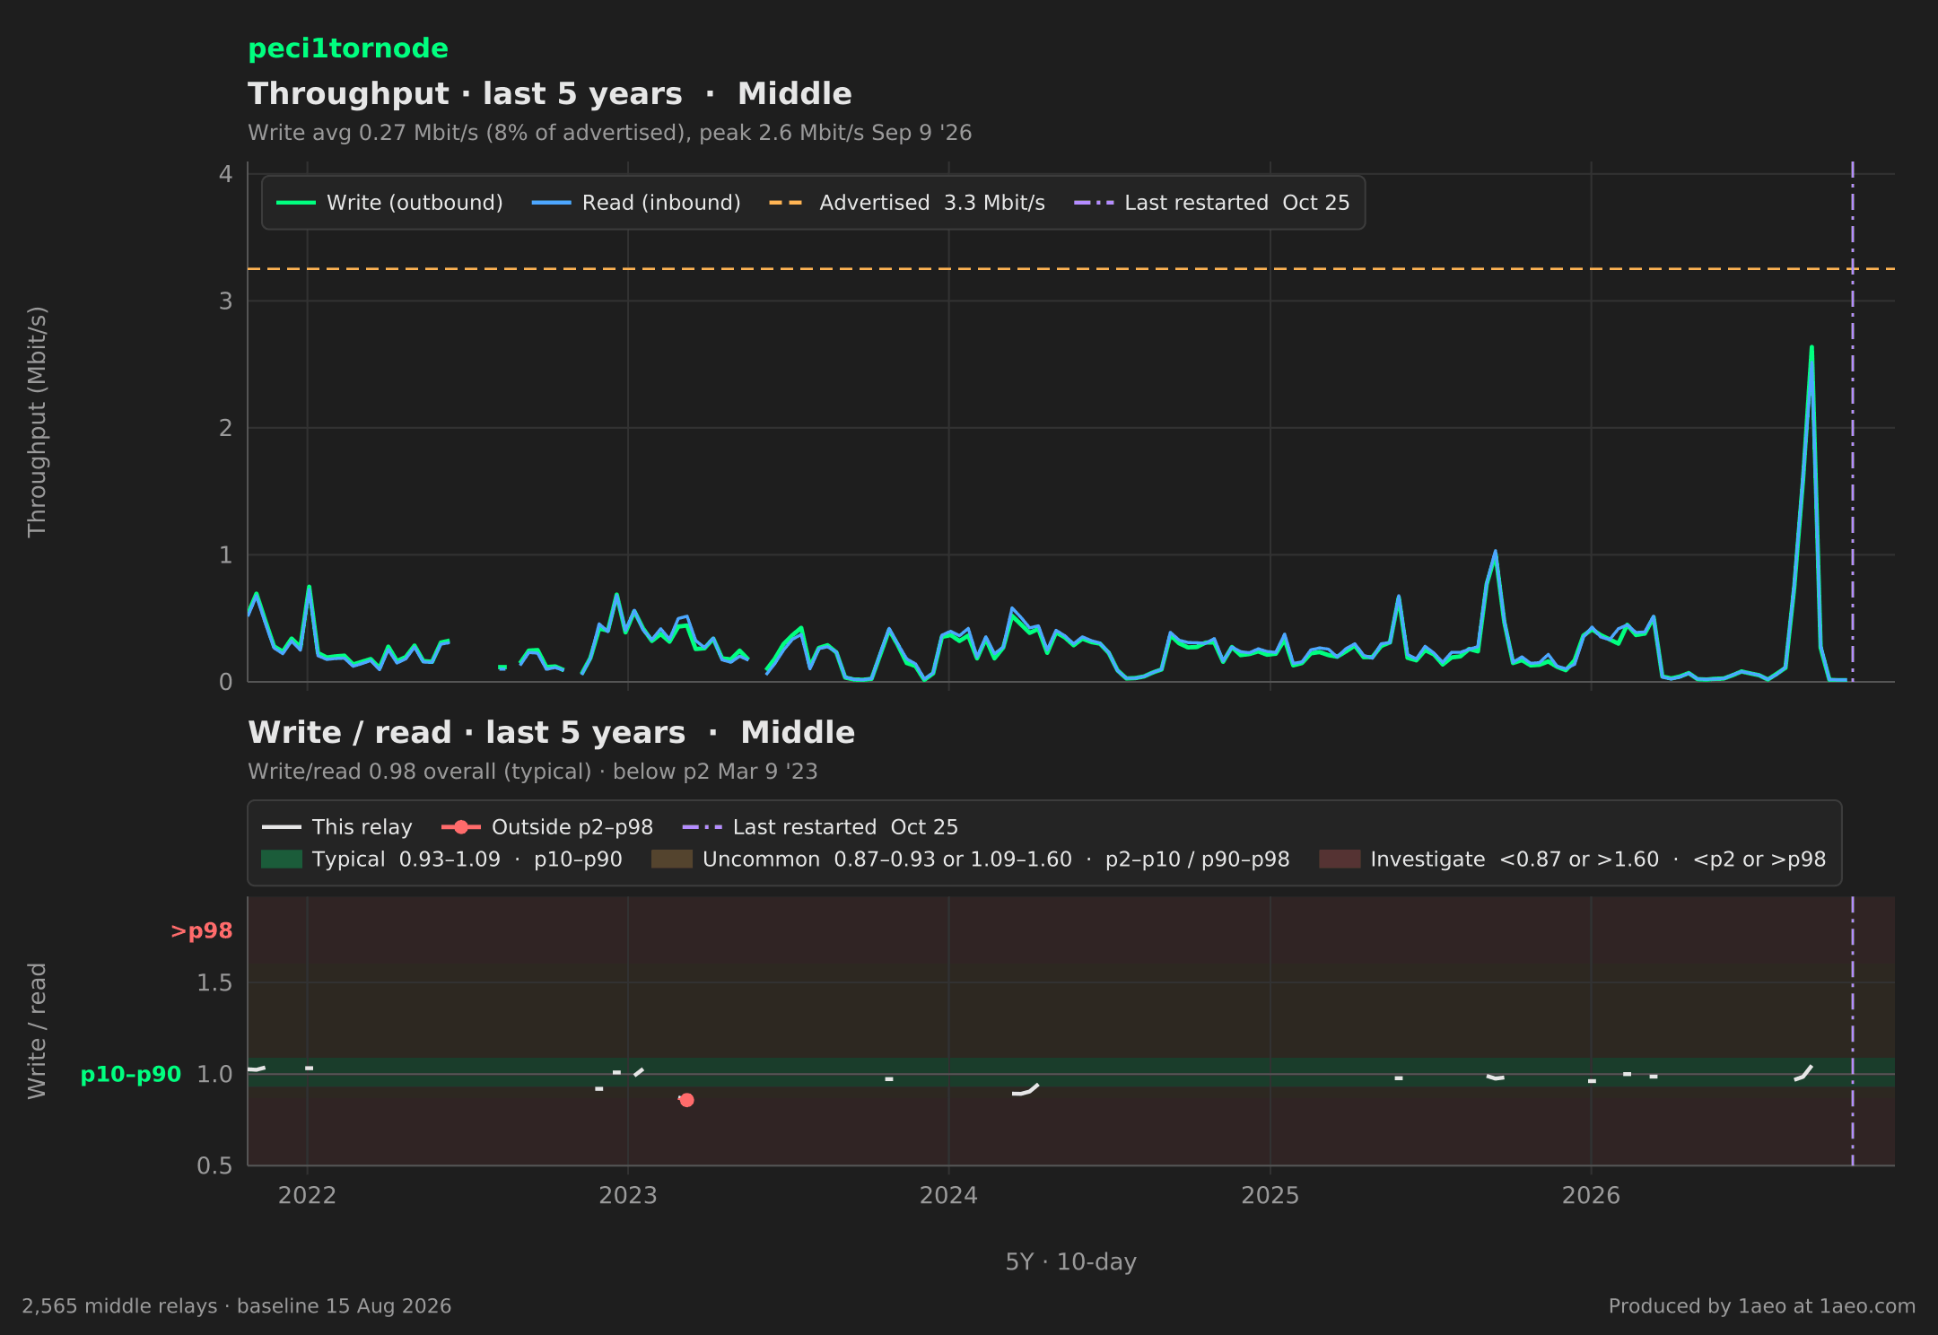Click the Read (inbound) legend entry

[x=636, y=203]
